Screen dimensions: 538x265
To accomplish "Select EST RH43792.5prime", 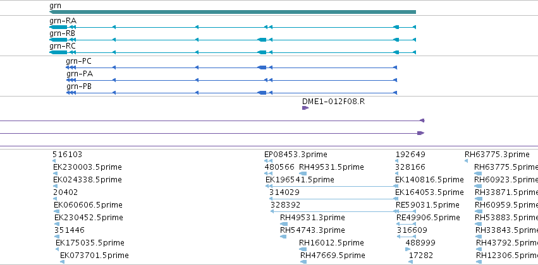I will [x=507, y=243].
